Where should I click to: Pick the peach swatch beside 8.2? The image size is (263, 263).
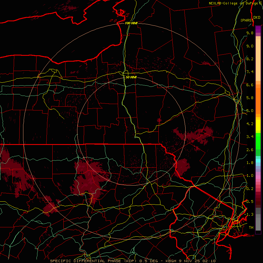(x=258, y=60)
